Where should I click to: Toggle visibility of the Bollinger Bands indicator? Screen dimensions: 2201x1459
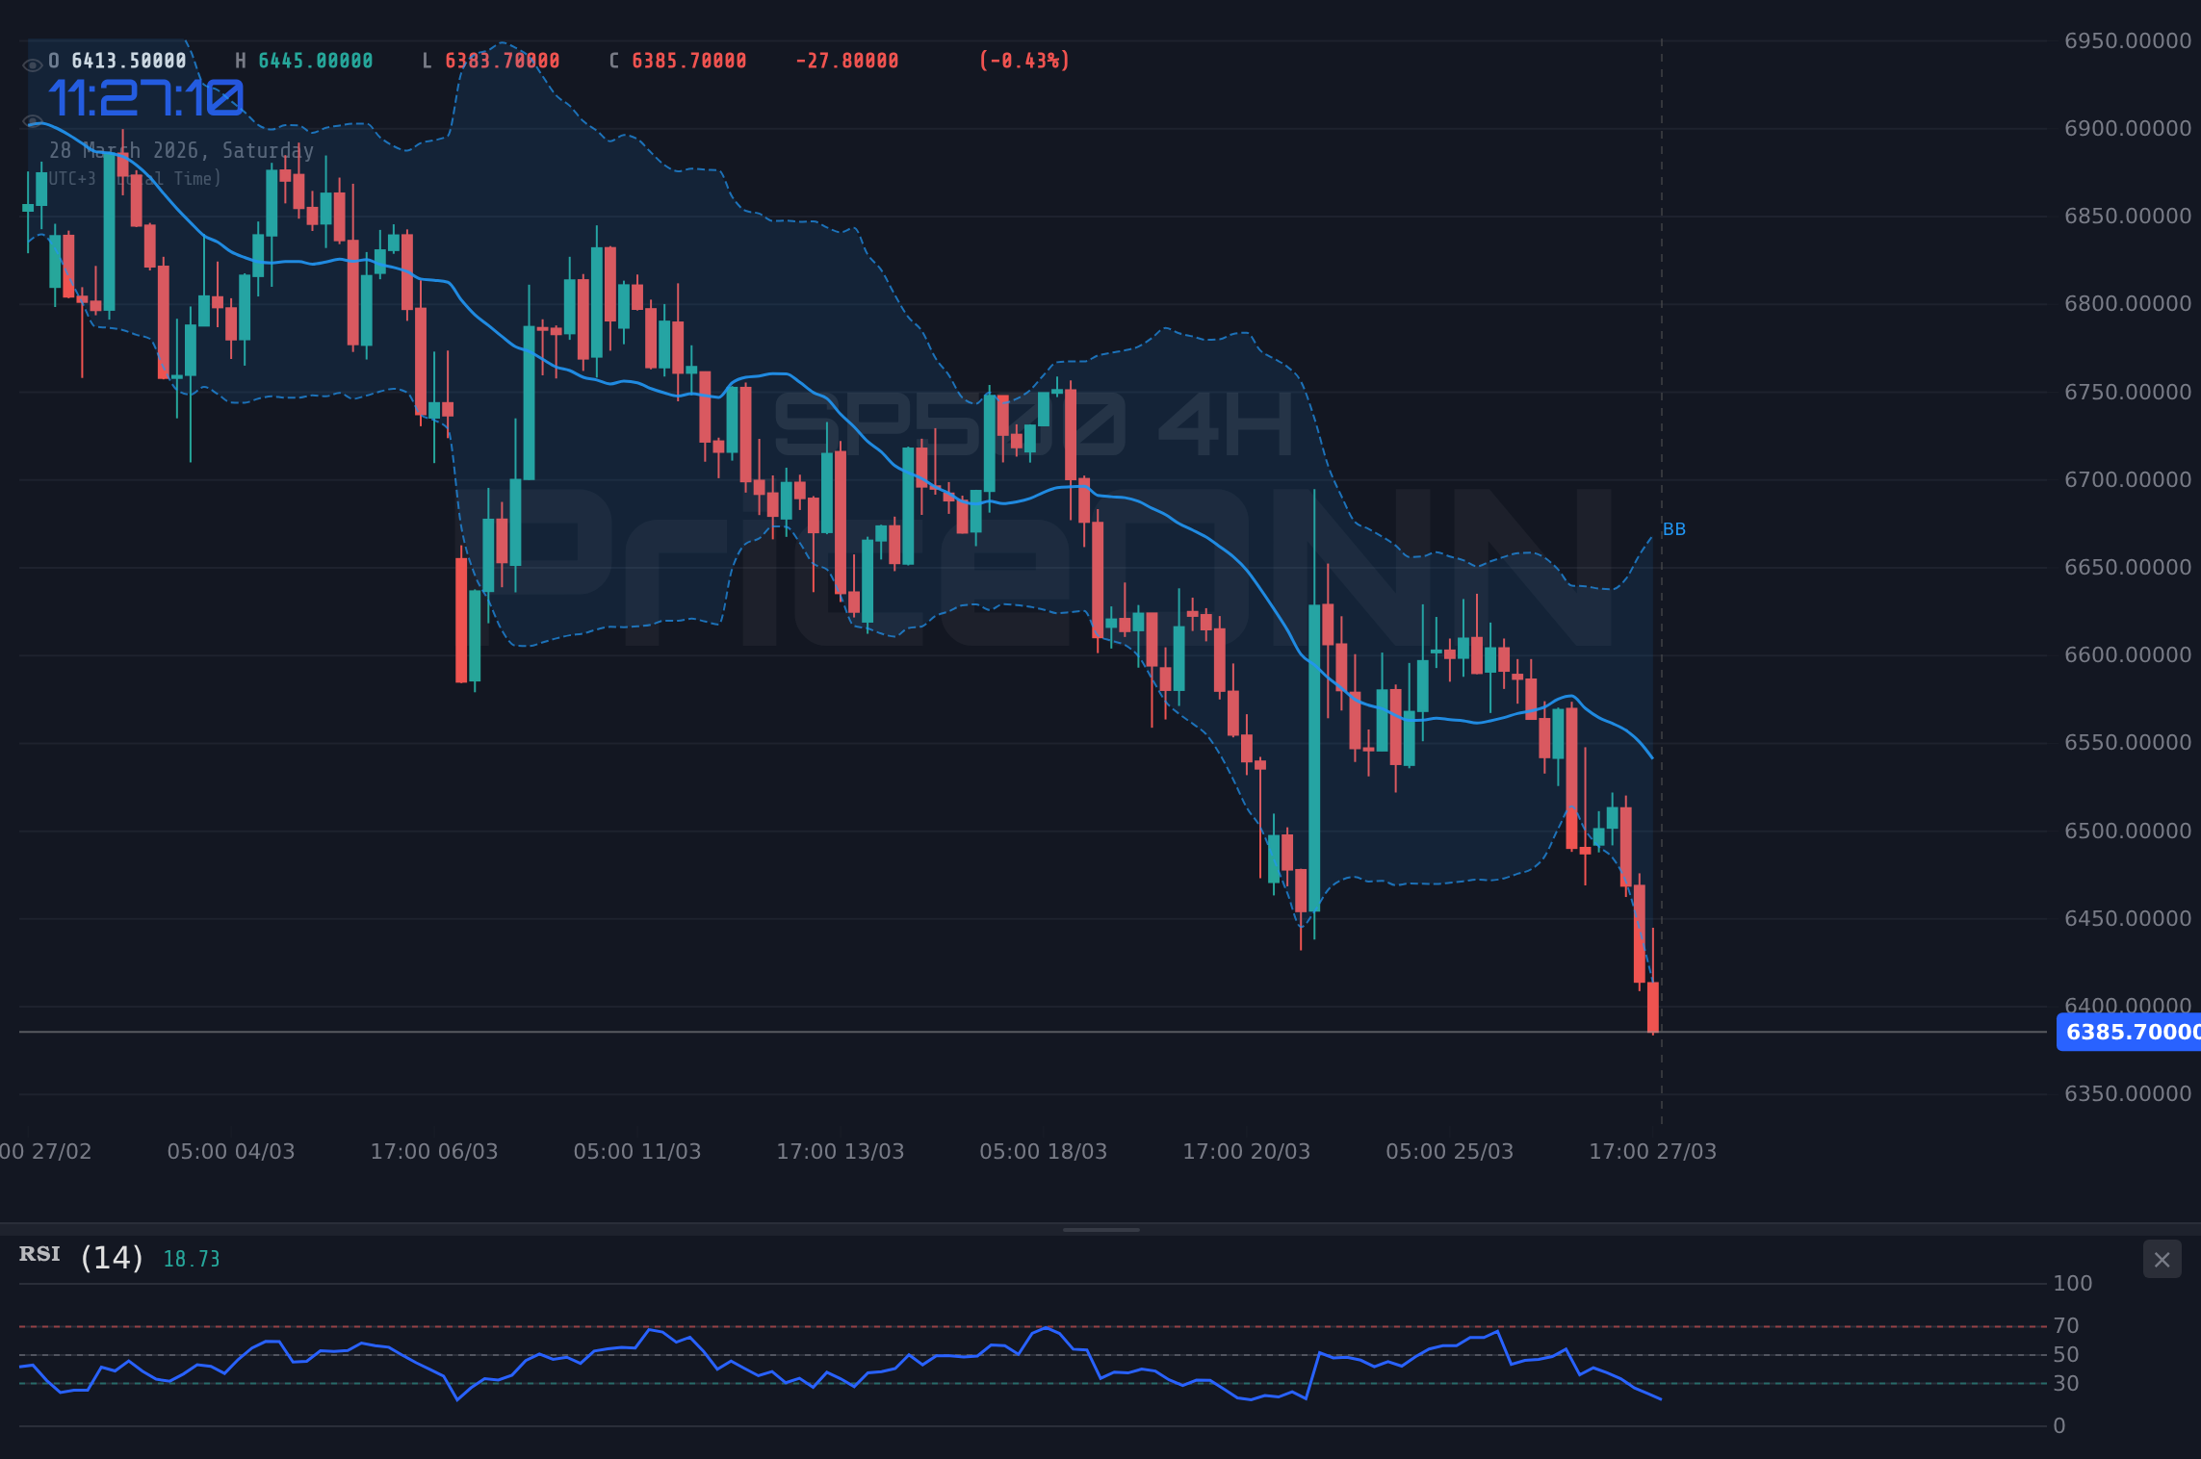point(32,122)
